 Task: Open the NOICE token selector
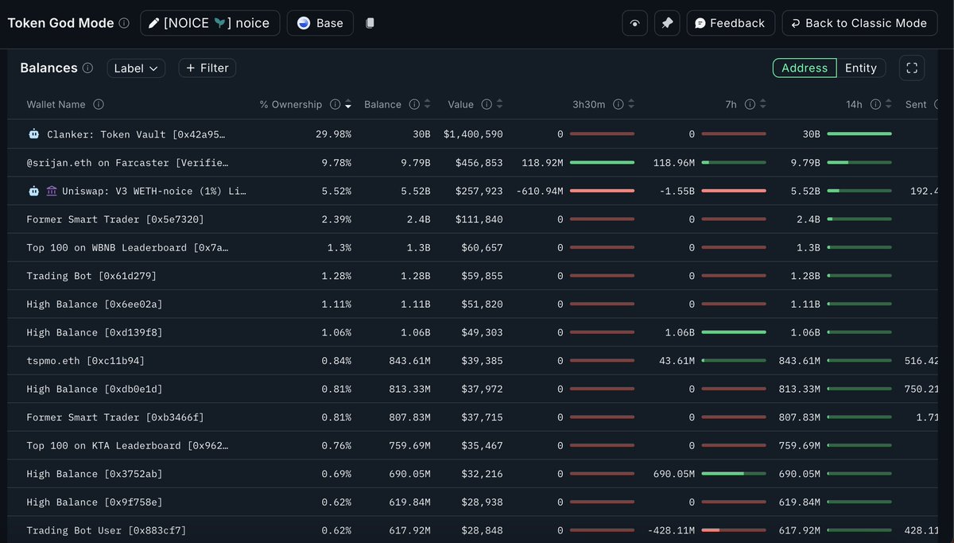[211, 23]
